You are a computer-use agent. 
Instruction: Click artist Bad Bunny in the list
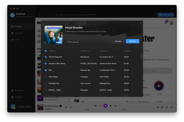(85, 57)
